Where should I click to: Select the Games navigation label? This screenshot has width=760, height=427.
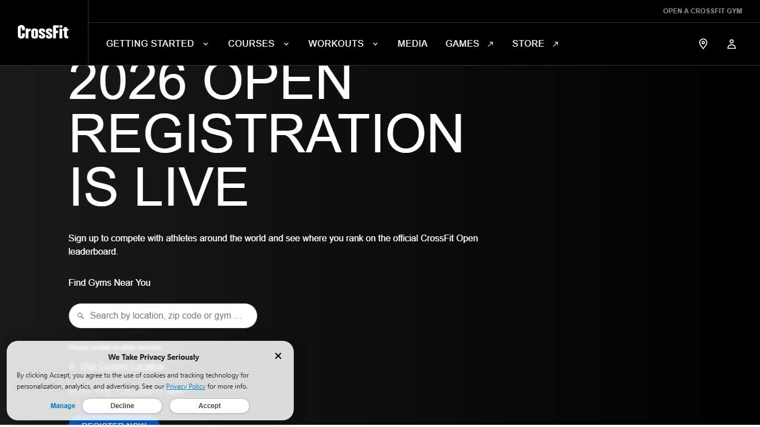(x=462, y=44)
